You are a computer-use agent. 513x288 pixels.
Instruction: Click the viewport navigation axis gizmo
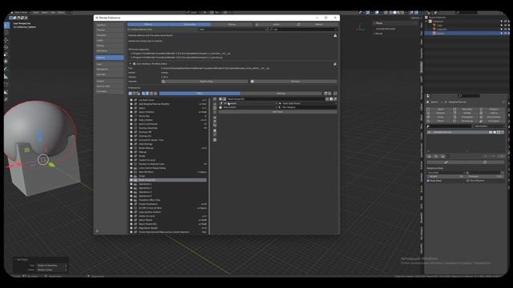pos(362,27)
